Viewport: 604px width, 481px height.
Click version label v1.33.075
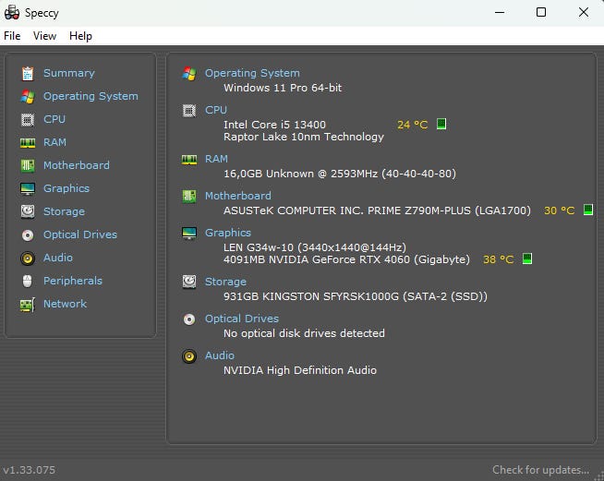click(x=30, y=470)
